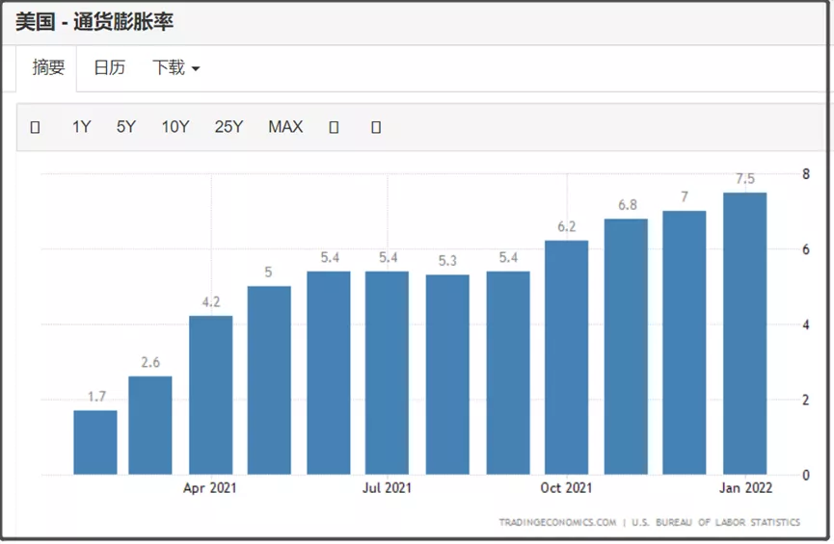This screenshot has width=834, height=544.
Task: Click the last placeholder icon in the range bar
Action: coord(376,127)
